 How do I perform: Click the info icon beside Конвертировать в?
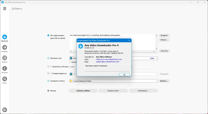tap(48, 73)
